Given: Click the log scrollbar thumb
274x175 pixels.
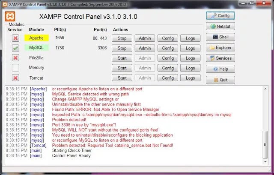Looking at the screenshot, I should [x=265, y=145].
